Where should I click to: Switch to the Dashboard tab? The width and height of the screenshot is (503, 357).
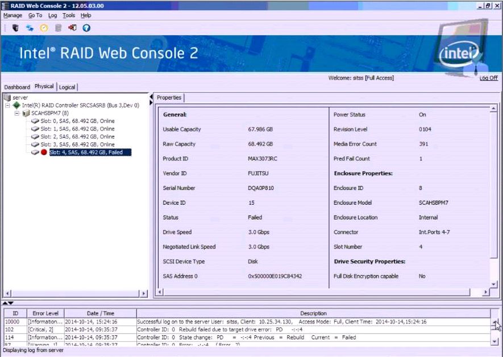(x=17, y=87)
